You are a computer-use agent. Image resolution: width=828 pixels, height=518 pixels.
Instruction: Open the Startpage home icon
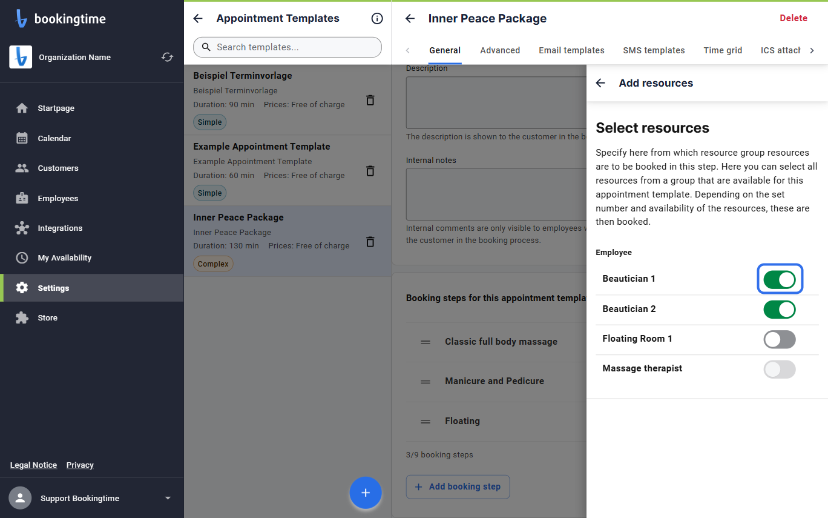click(x=22, y=108)
